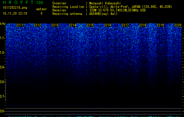Click the Receiver label
184x117 pixels.
[59, 10]
